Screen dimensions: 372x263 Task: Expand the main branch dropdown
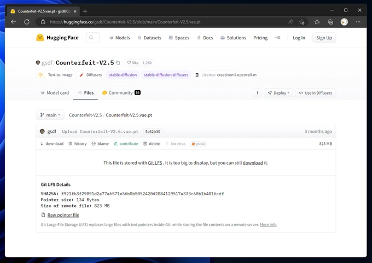click(50, 115)
